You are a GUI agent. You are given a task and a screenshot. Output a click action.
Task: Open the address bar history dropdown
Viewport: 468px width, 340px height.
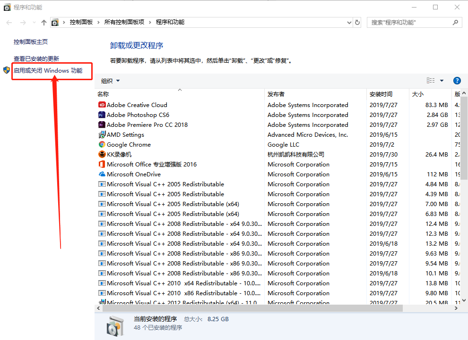[349, 22]
